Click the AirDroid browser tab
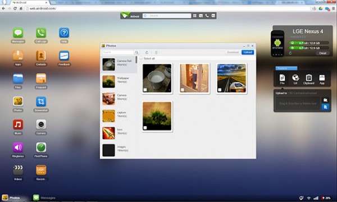 tap(29, 3)
